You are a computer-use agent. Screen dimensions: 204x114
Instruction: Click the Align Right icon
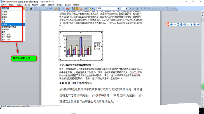point(148,8)
